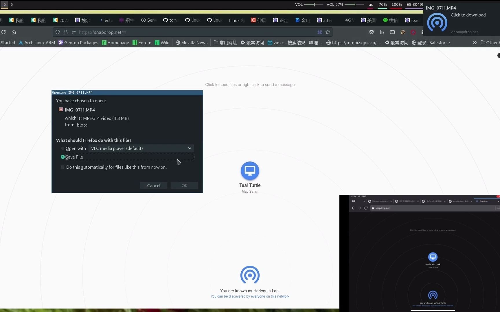Reload the page in the tablet browser
This screenshot has height=312, width=500.
[x=366, y=208]
